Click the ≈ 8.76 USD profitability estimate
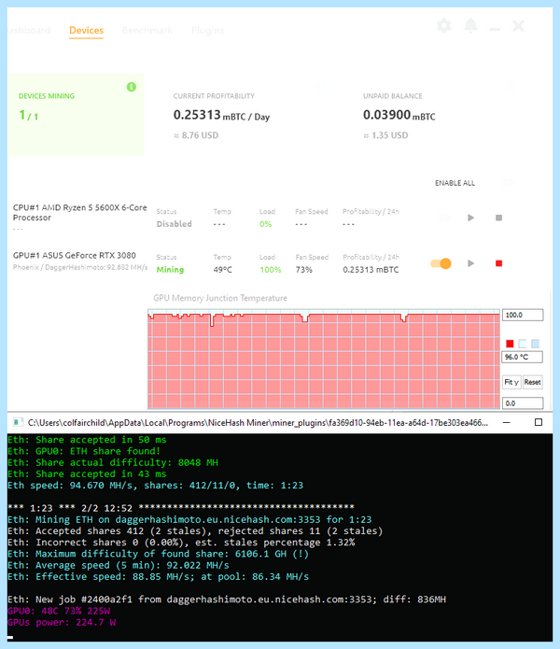Image resolution: width=560 pixels, height=649 pixels. 196,135
